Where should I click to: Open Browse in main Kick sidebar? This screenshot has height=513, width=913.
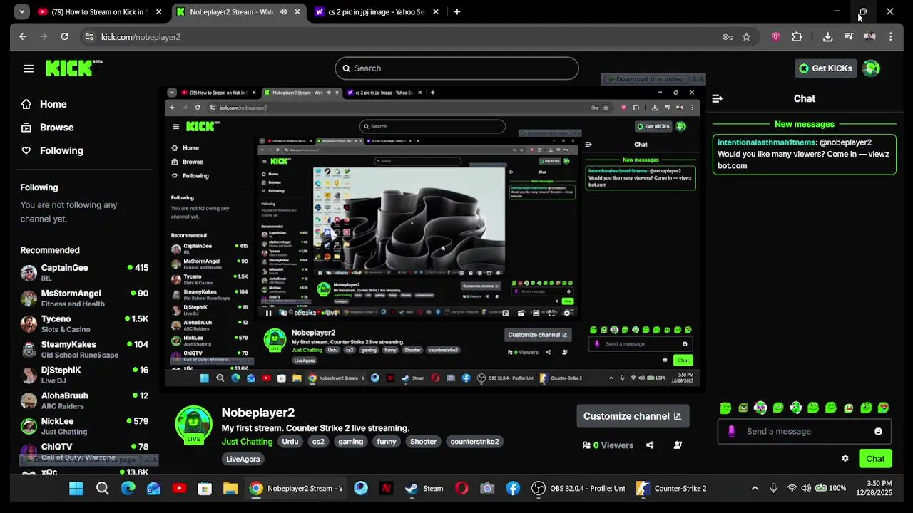coord(48,128)
